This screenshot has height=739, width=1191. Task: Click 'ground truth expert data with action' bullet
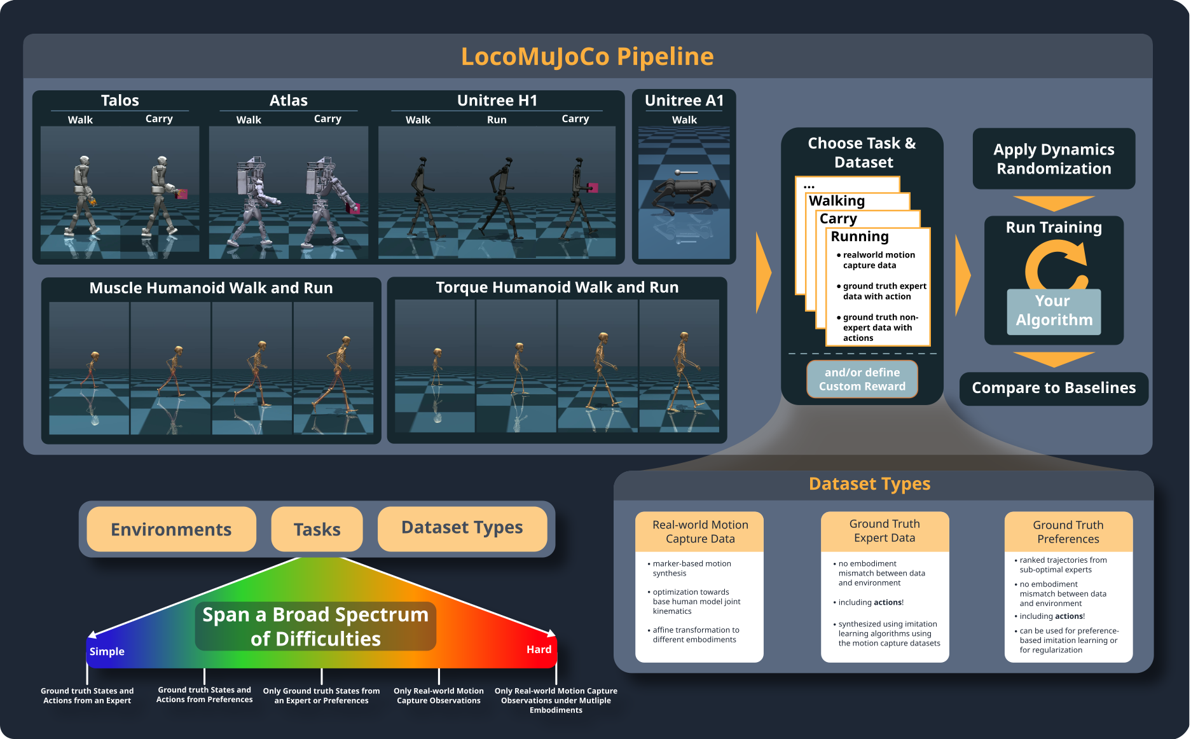click(881, 291)
